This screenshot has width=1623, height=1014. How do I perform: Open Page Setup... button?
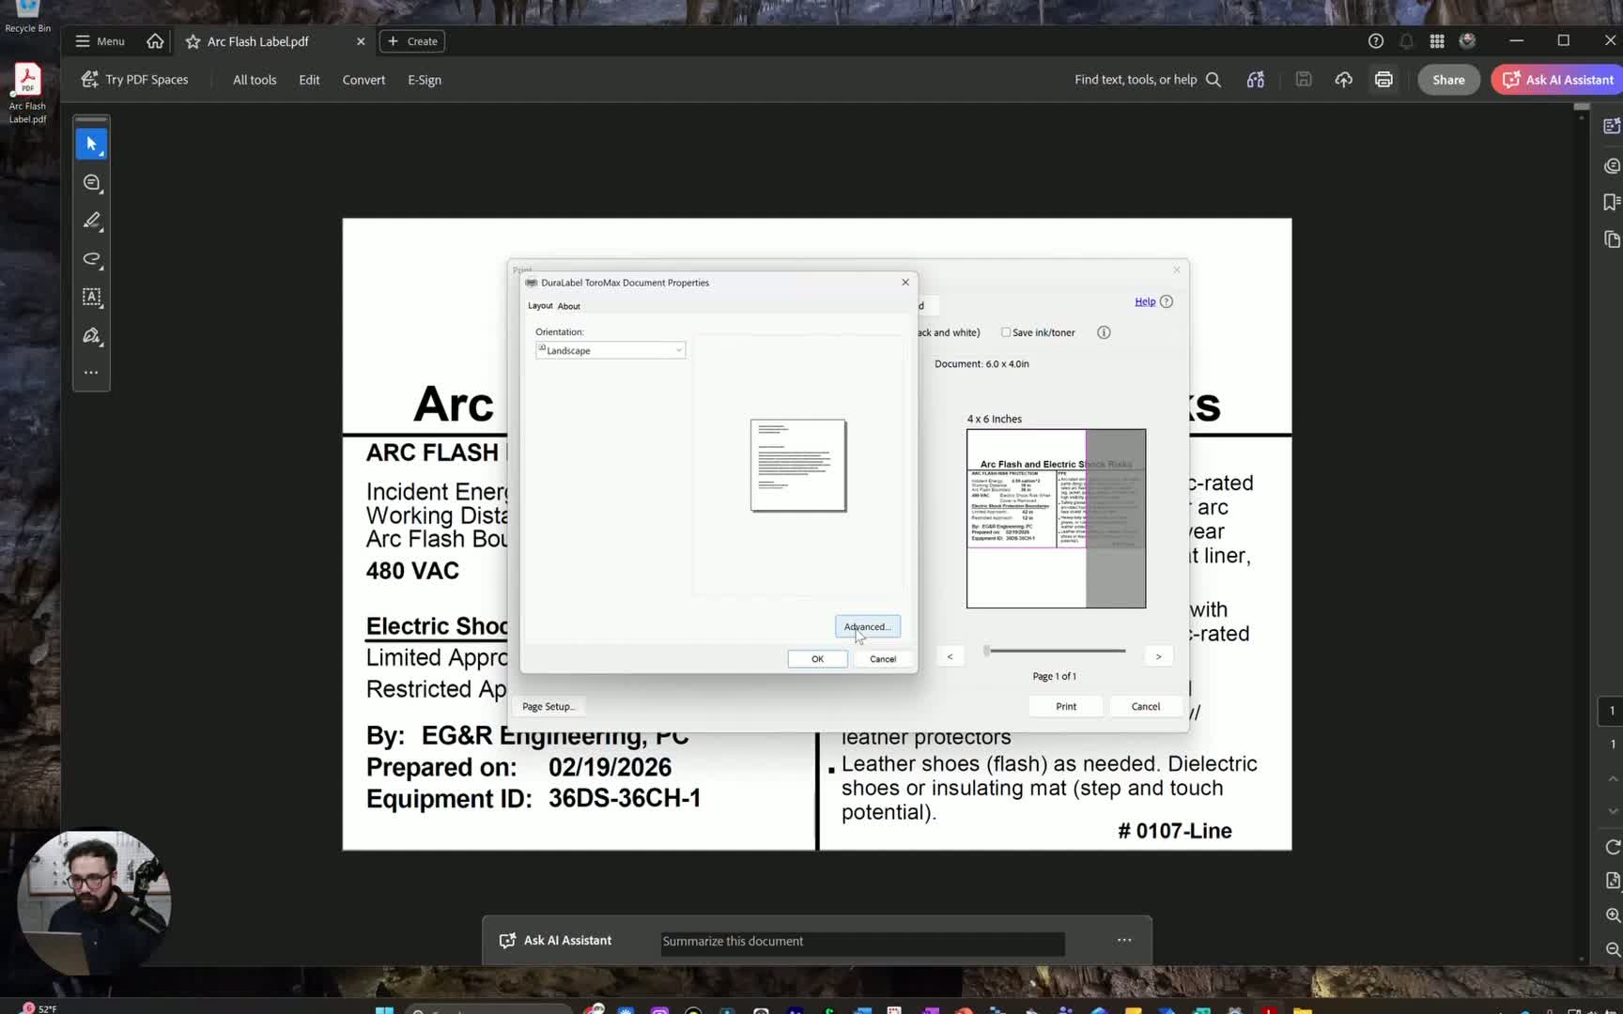pos(549,706)
